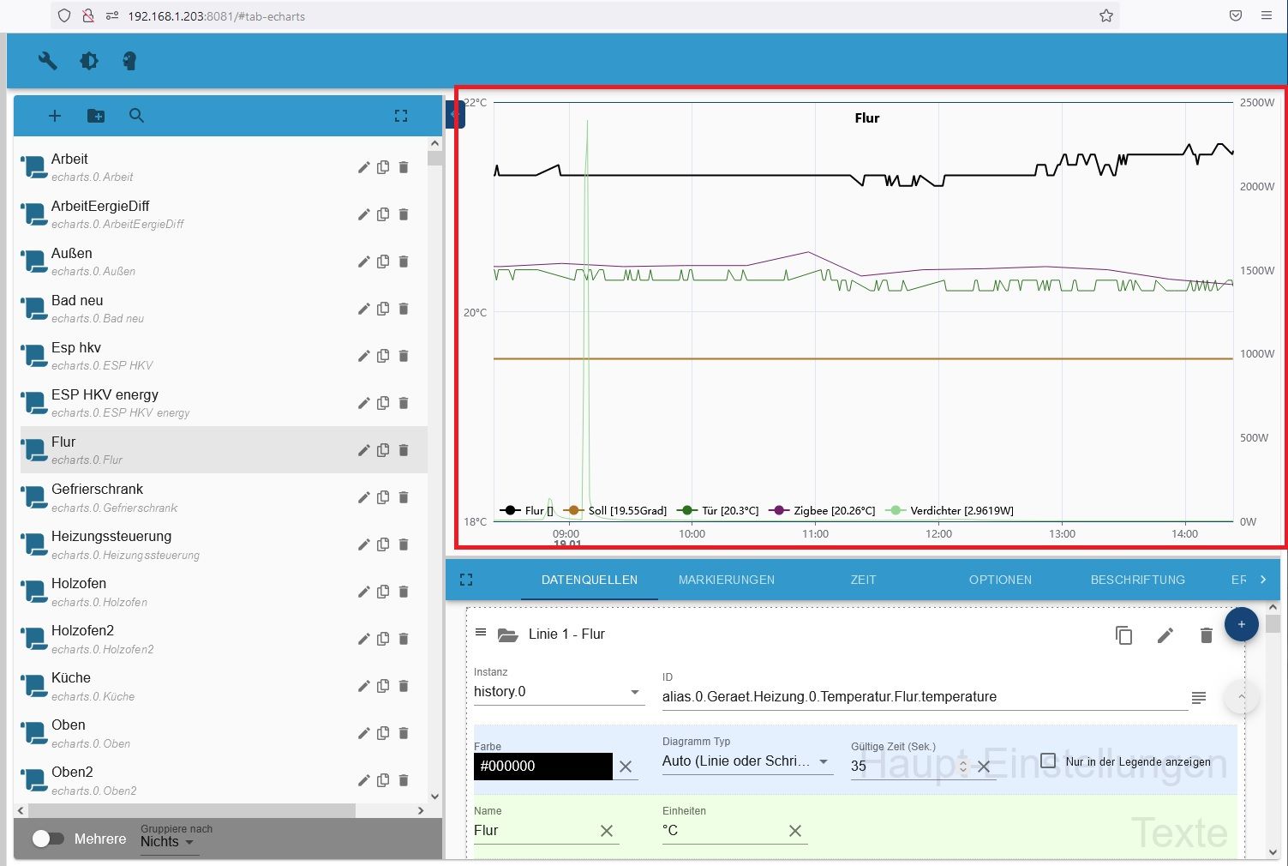Copy the Holzofen2 preset
This screenshot has height=866, width=1288.
[x=383, y=639]
